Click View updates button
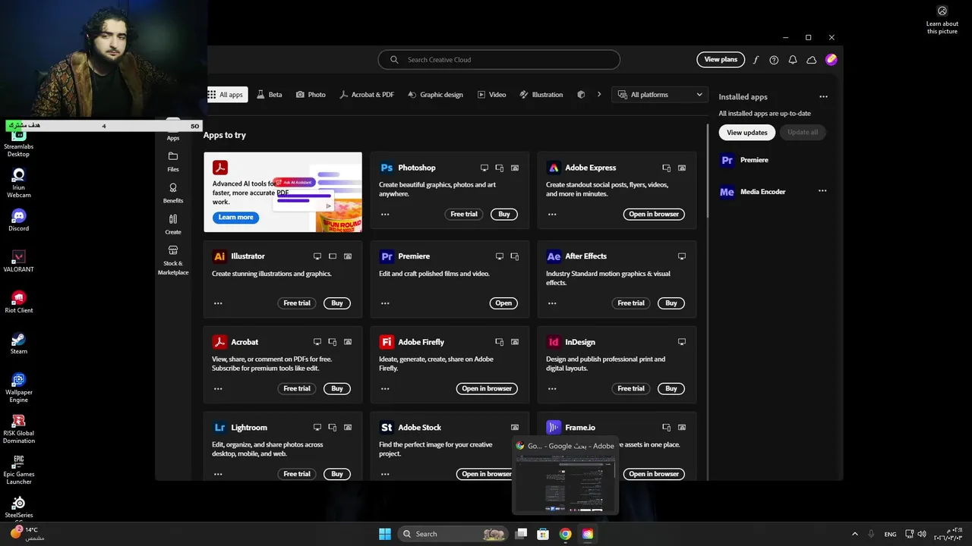The width and height of the screenshot is (972, 546). pos(746,133)
